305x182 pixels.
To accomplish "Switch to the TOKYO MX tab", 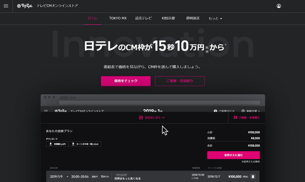I will click(118, 18).
